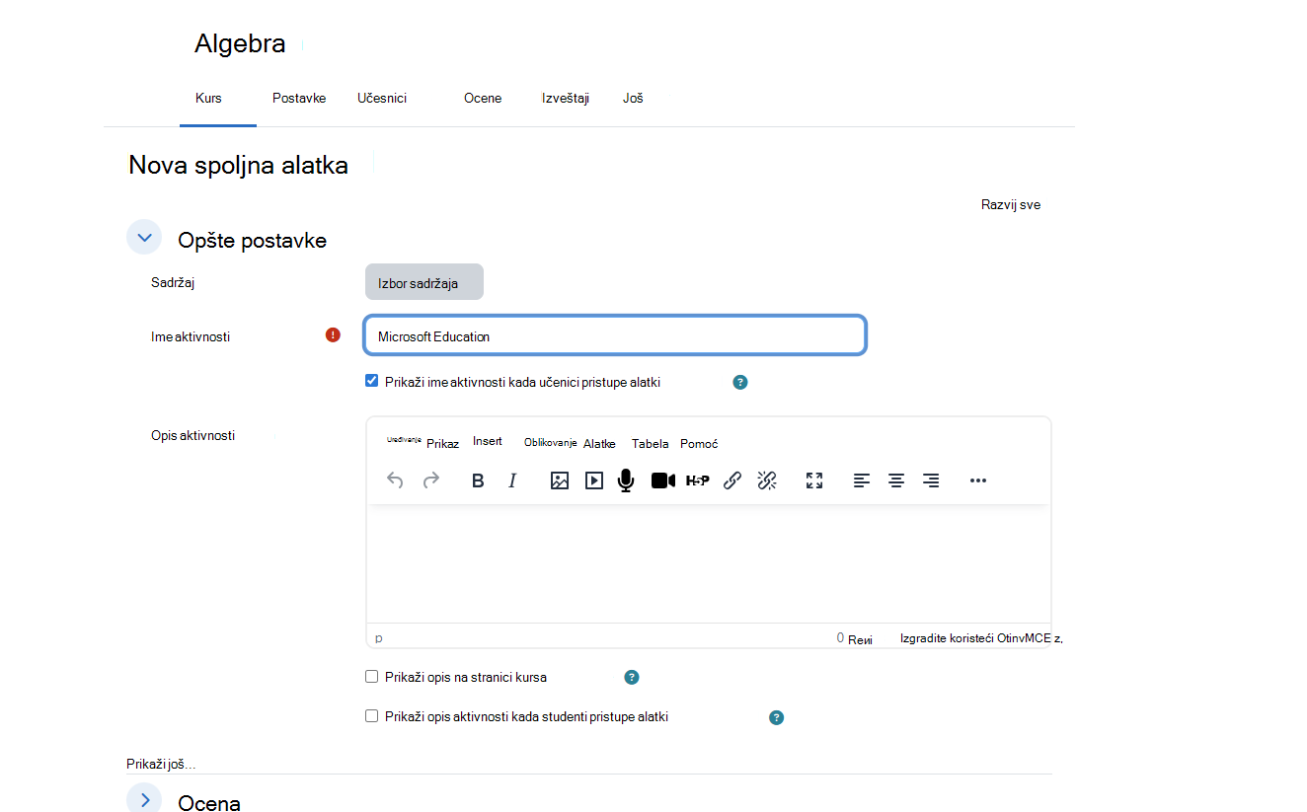Enable Prikaži opis na stranici kursa checkbox

click(372, 677)
